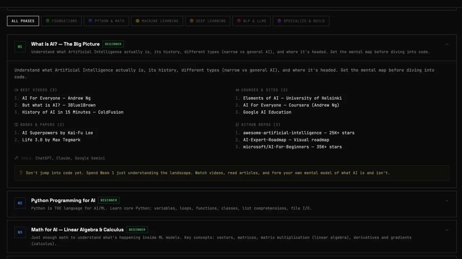Open AI Superpowers by Kai-Fu Lee
Image resolution: width=462 pixels, height=259 pixels.
(57, 133)
